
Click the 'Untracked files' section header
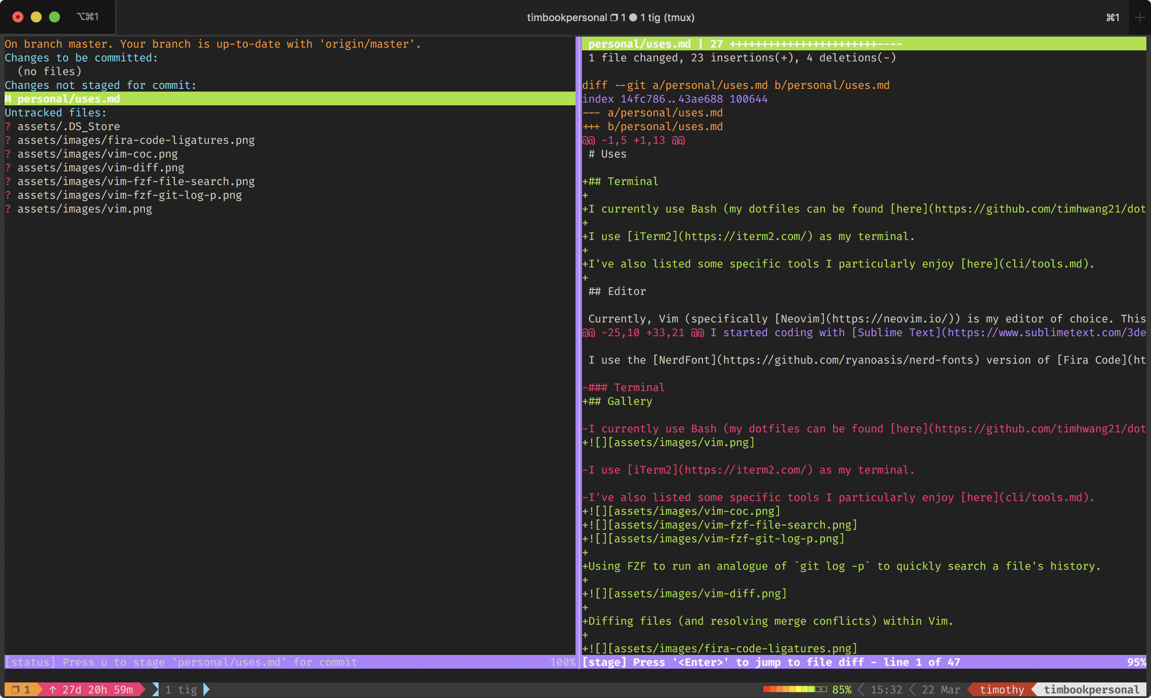click(55, 113)
